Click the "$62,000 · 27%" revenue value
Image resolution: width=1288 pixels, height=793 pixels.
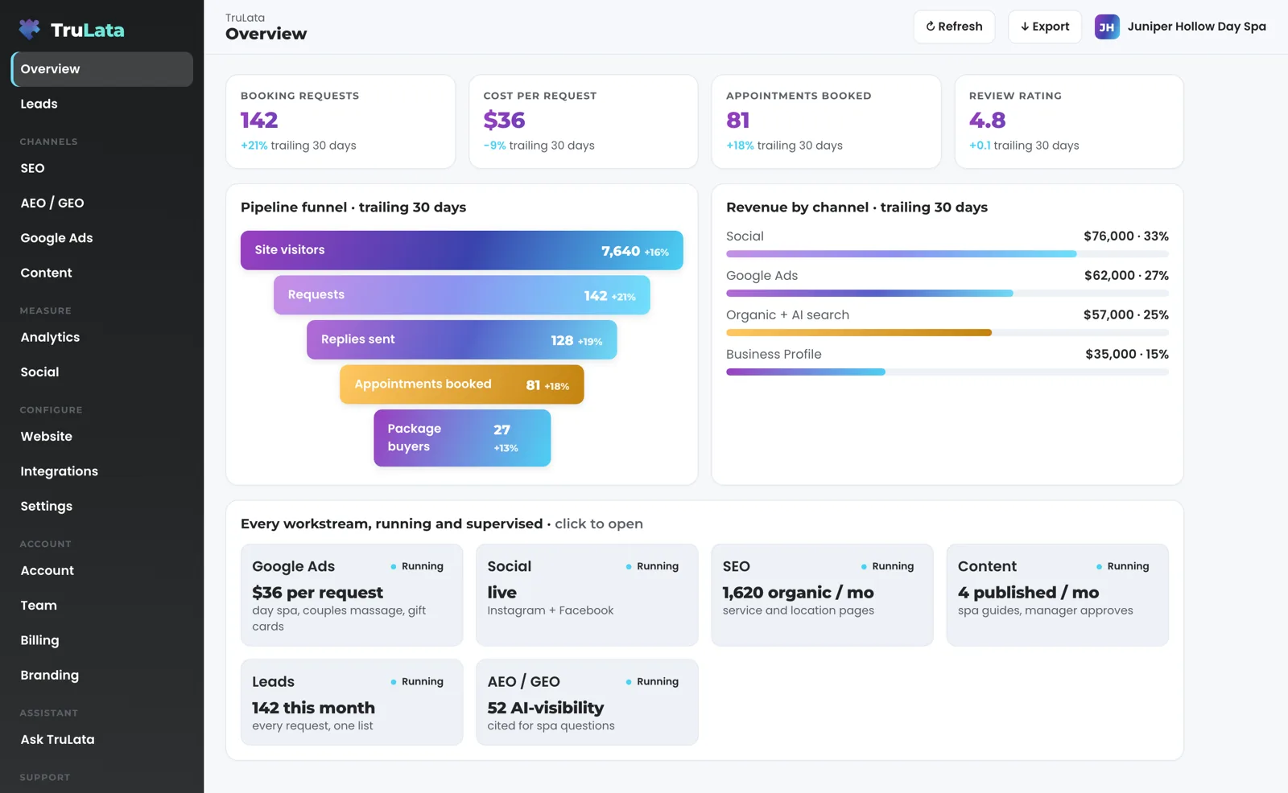pyautogui.click(x=1126, y=275)
